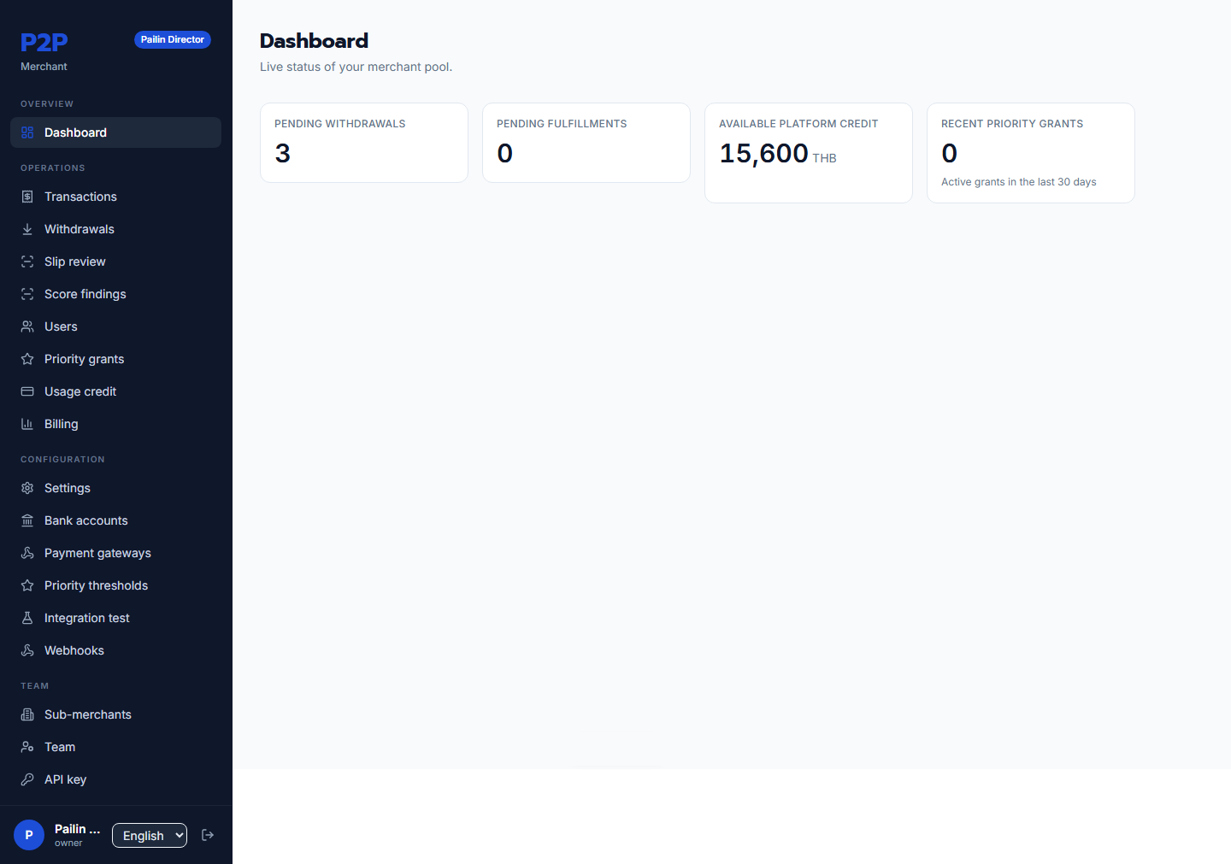This screenshot has width=1231, height=864.
Task: Click the API key icon
Action: tap(27, 779)
